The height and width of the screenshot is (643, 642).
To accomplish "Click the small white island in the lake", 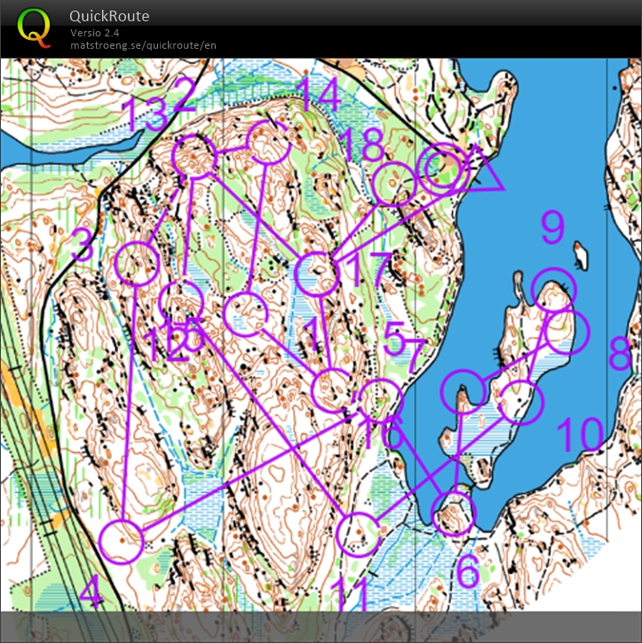I will point(582,255).
